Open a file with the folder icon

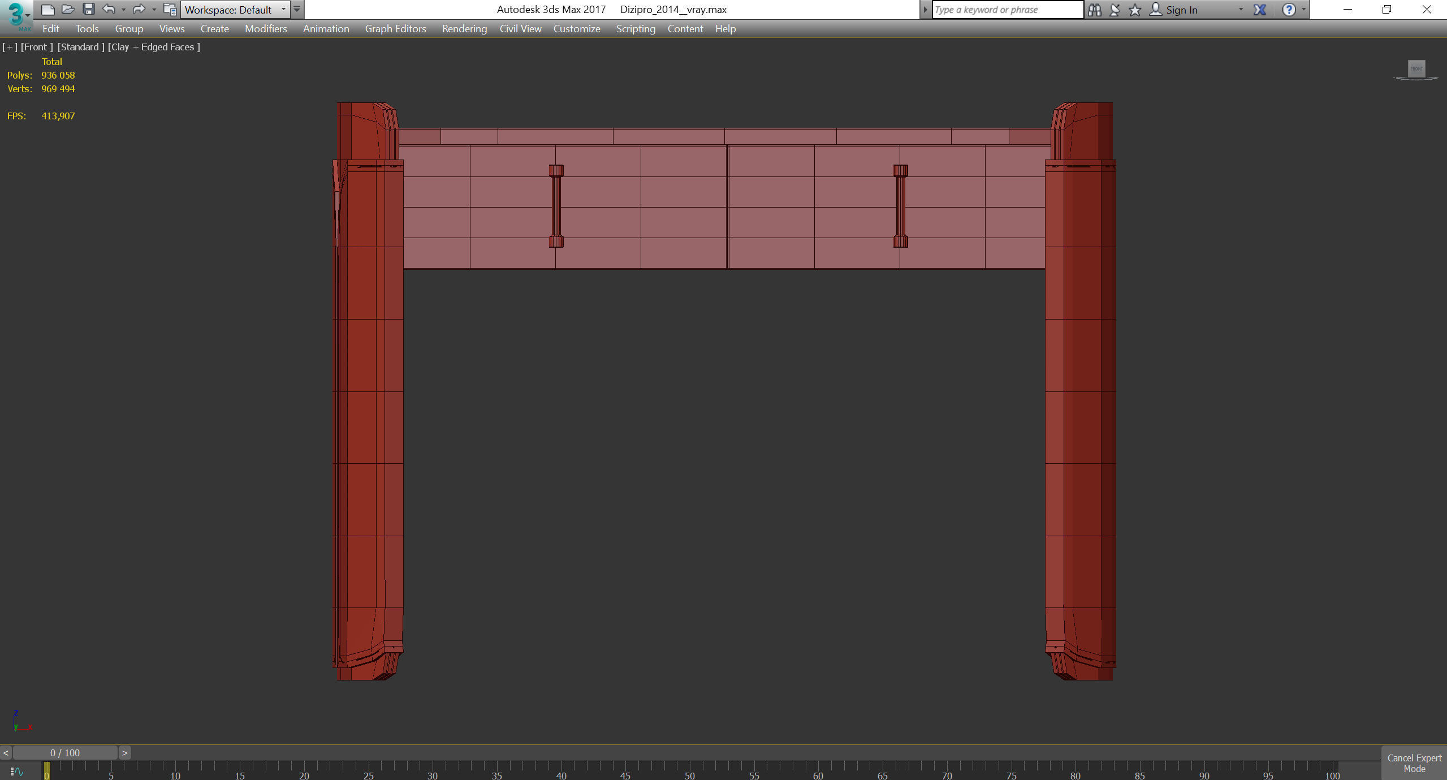[x=68, y=9]
